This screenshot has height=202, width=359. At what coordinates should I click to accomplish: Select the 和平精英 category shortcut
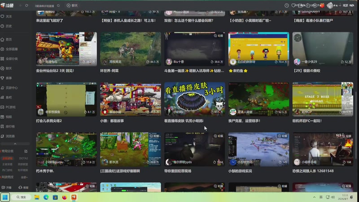coord(23,170)
